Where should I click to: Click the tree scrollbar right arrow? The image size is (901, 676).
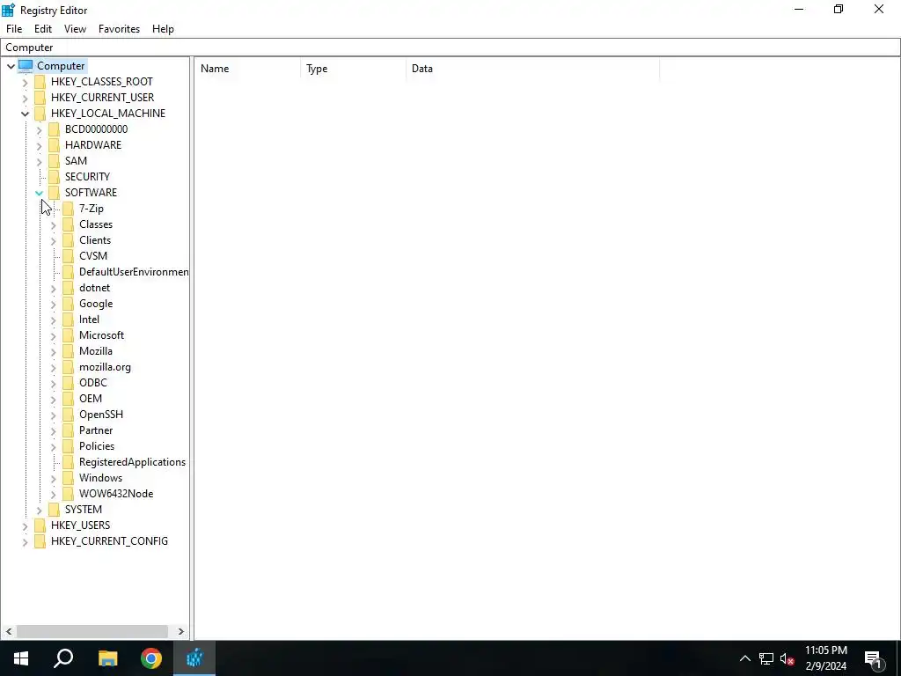tap(181, 631)
